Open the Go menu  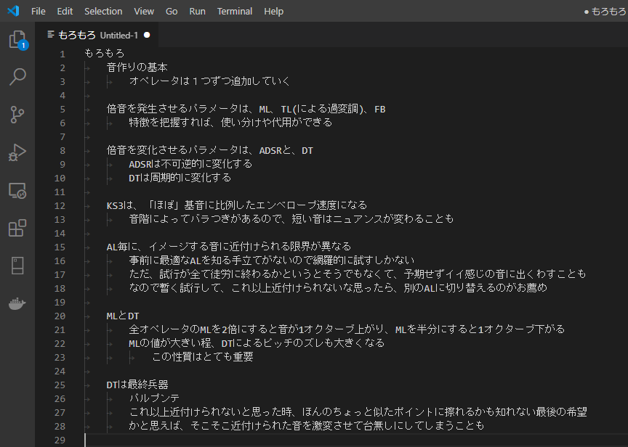pyautogui.click(x=172, y=11)
